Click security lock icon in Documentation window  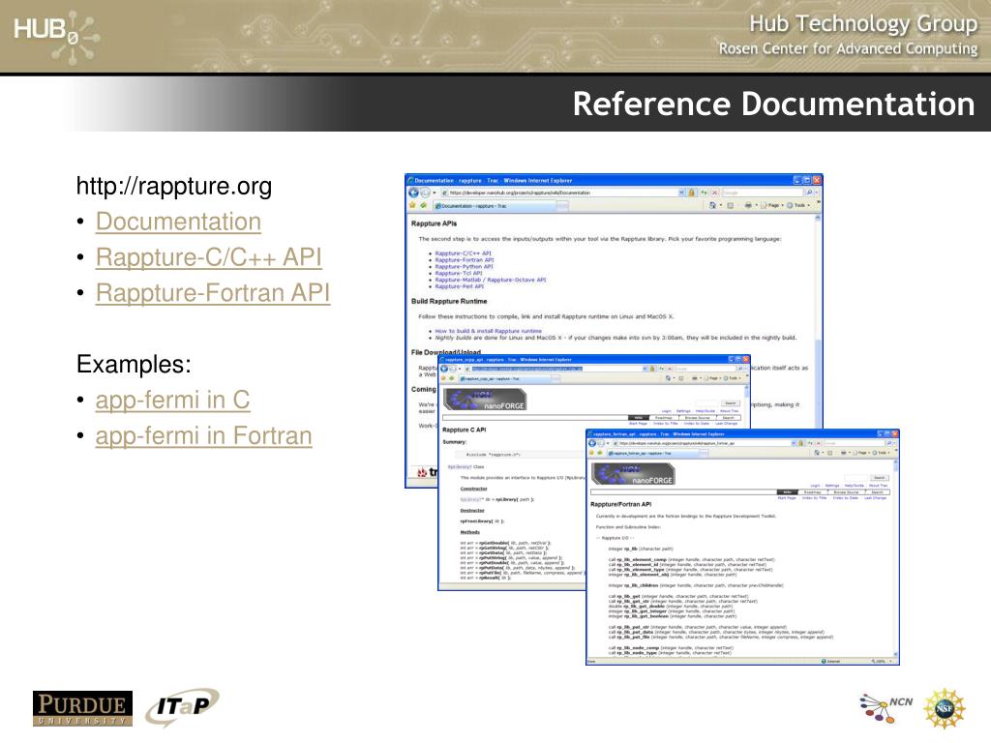(691, 193)
